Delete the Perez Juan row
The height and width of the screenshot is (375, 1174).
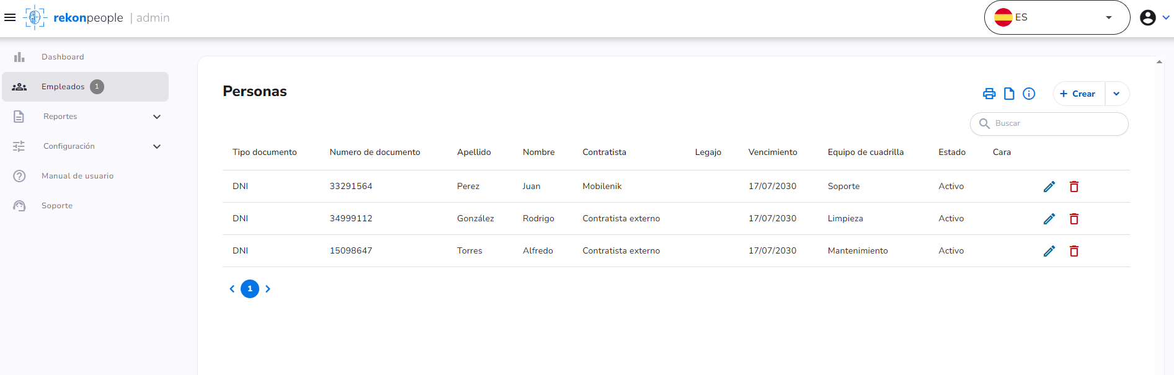(1074, 187)
